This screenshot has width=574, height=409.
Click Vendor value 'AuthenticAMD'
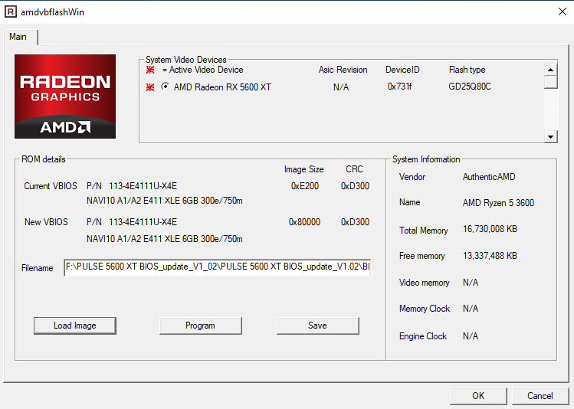[x=489, y=177]
